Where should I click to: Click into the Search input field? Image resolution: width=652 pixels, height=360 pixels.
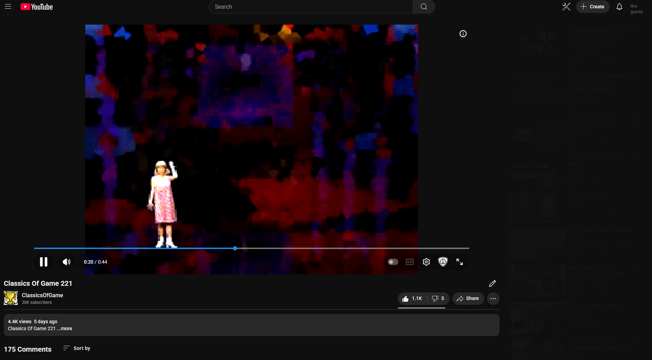pos(311,7)
